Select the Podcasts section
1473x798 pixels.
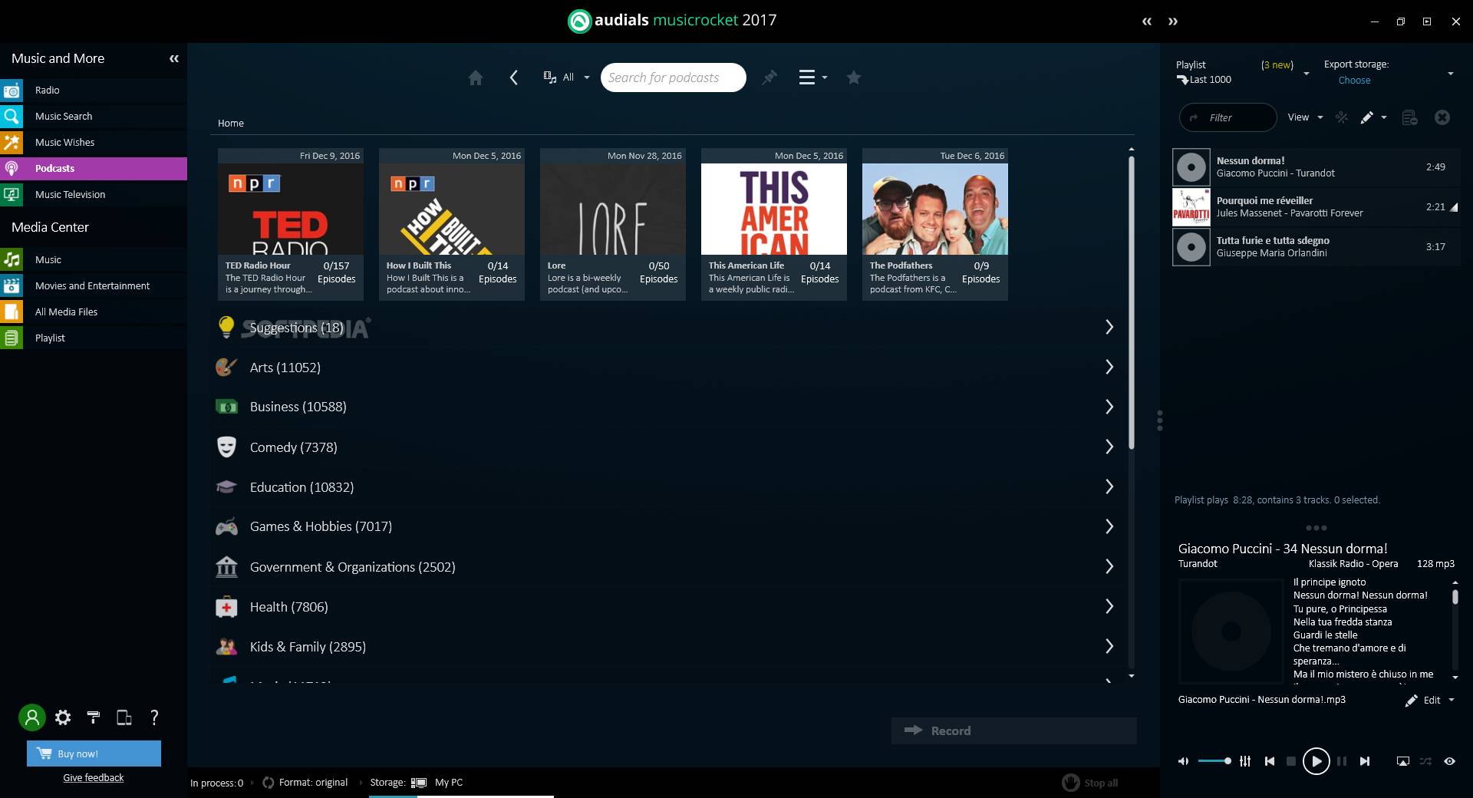pyautogui.click(x=94, y=168)
